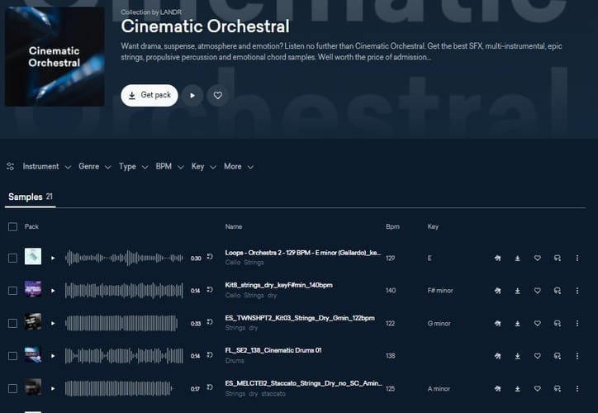Open more options for FL_SE2_138_Cinematic Drums 01
Image resolution: width=598 pixels, height=413 pixels.
tap(577, 356)
